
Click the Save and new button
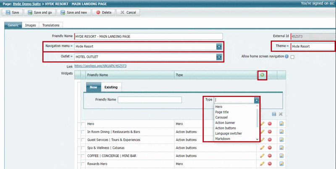click(x=74, y=13)
